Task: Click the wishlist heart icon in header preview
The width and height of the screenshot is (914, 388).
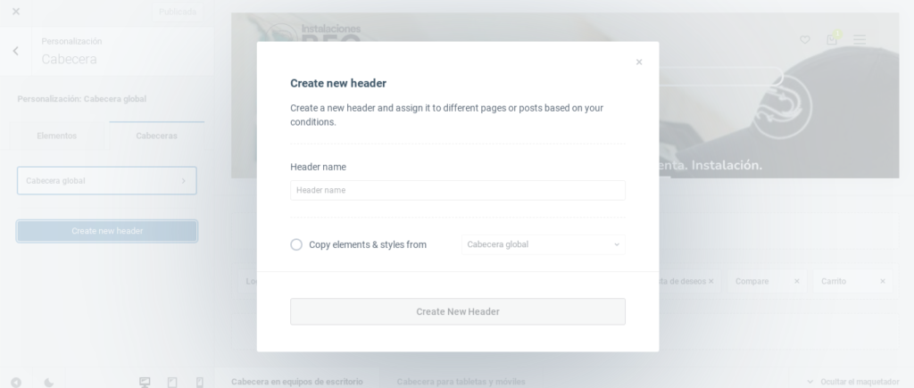Action: (804, 39)
